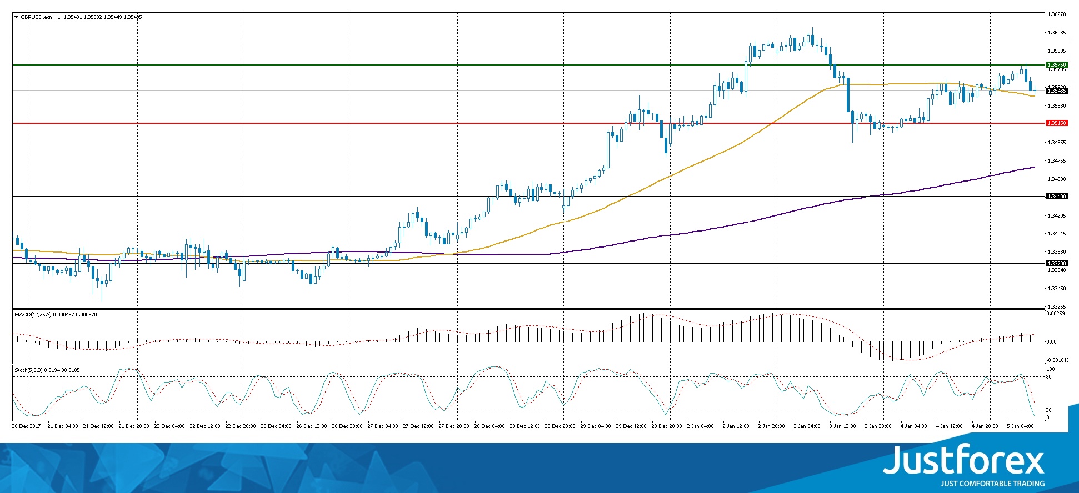Click the Stochastic 20 level label
Viewport: 1079px width, 493px height.
[x=1049, y=410]
